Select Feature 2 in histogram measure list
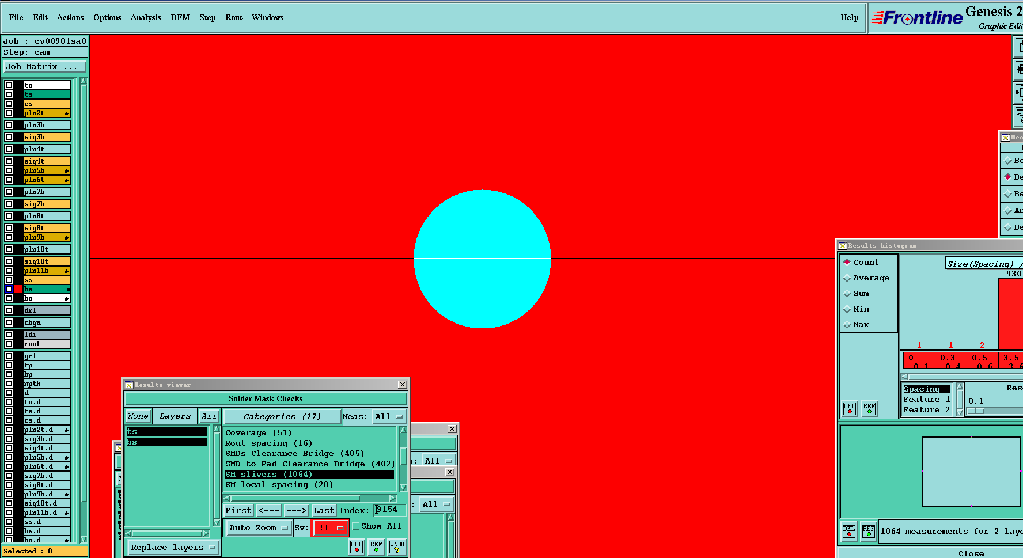 pos(927,410)
